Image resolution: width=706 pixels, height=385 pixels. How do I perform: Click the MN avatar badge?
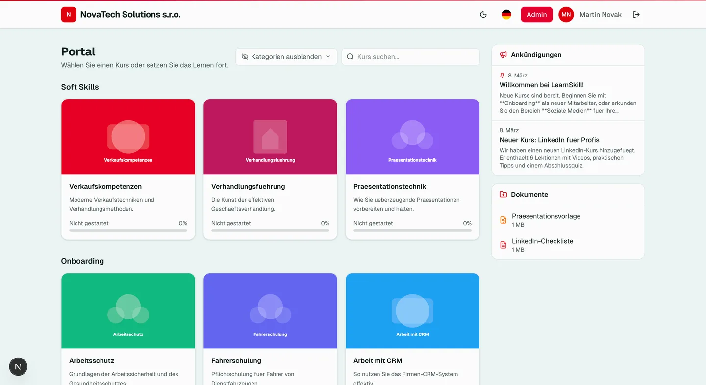pos(566,14)
